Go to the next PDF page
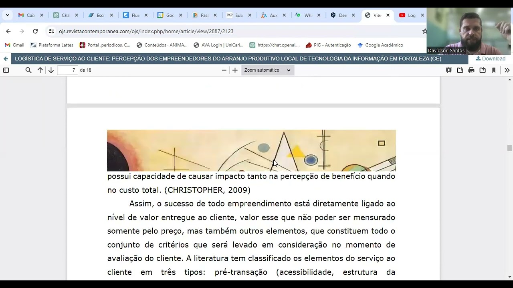Viewport: 513px width, 288px height. tap(51, 70)
